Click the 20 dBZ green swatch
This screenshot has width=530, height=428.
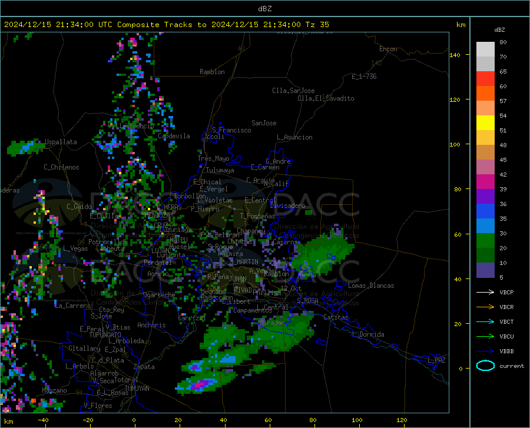pos(485,256)
